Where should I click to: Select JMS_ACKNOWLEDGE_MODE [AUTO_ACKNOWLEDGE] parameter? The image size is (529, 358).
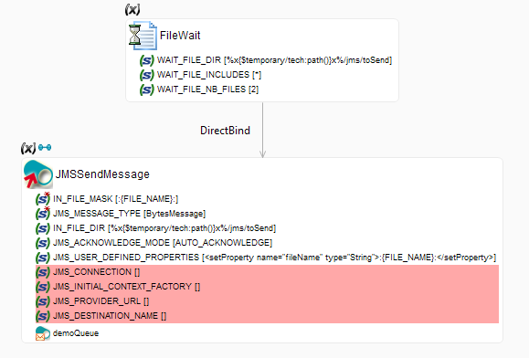[163, 243]
